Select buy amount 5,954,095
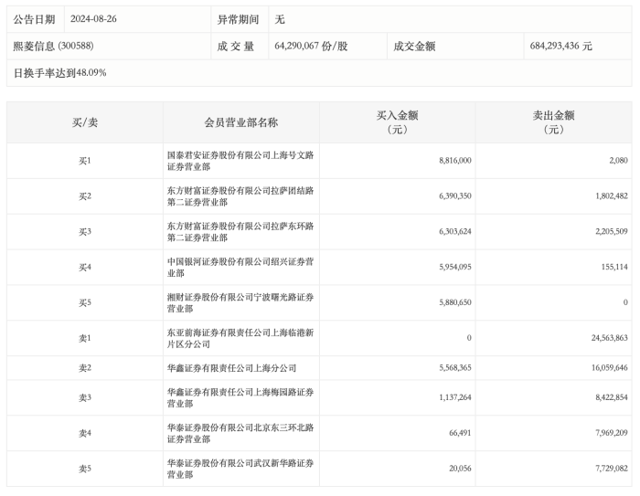The image size is (640, 496). point(455,267)
